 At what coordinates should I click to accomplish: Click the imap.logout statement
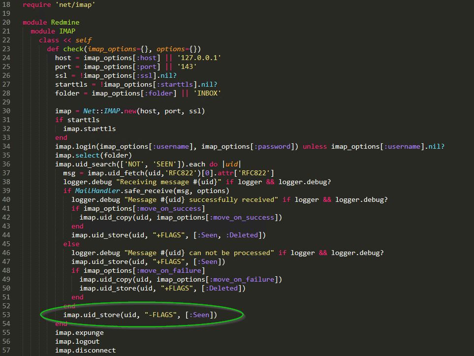pos(77,342)
